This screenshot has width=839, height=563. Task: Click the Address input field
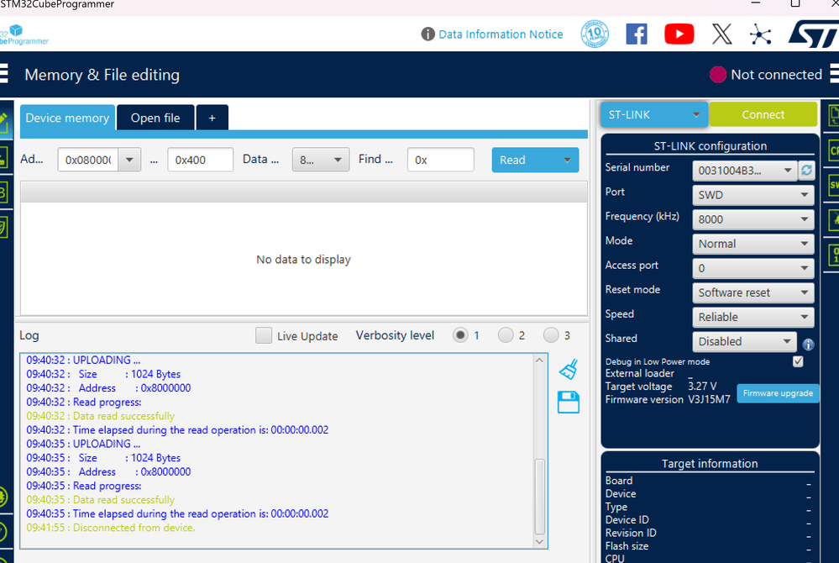[x=88, y=160]
